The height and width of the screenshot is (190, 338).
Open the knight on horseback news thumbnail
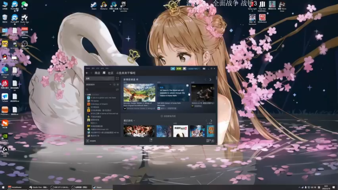(x=203, y=92)
